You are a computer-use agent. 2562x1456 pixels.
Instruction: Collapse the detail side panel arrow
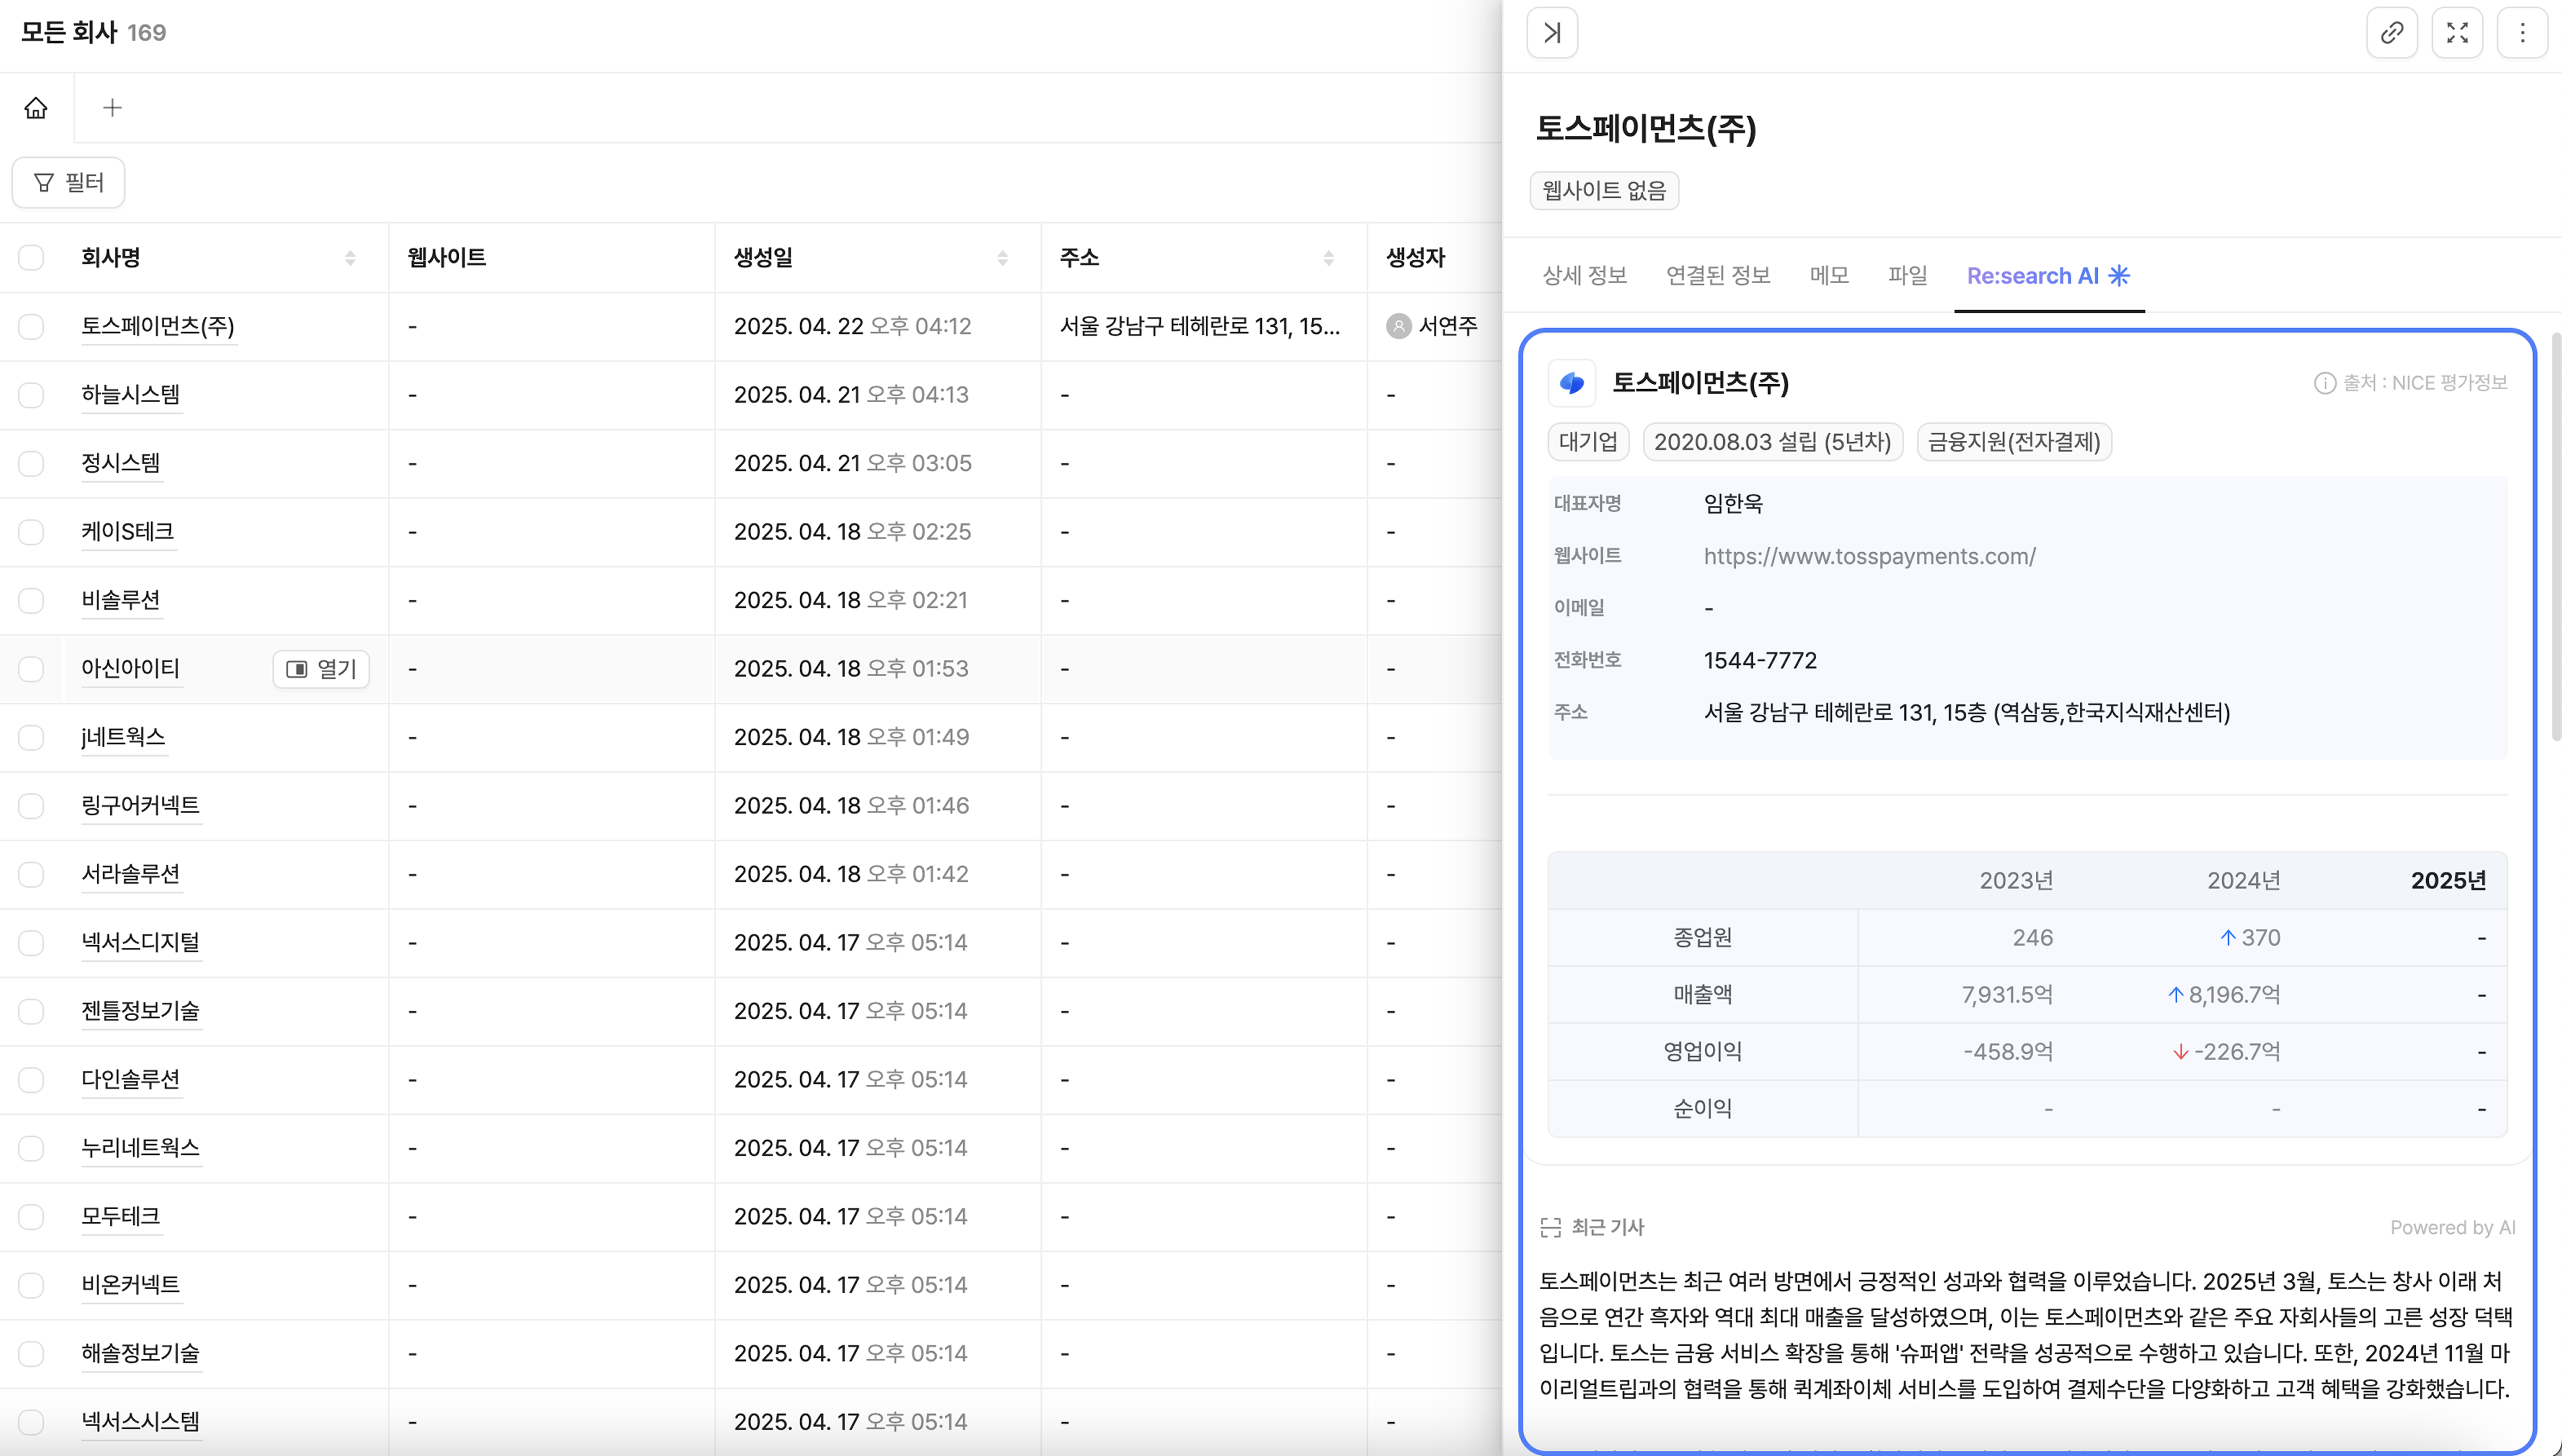tap(1552, 32)
